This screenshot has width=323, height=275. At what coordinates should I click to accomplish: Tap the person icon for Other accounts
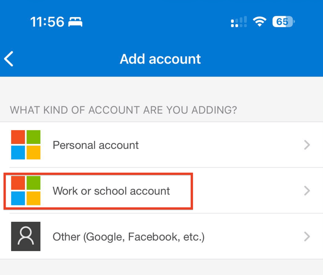(x=26, y=236)
